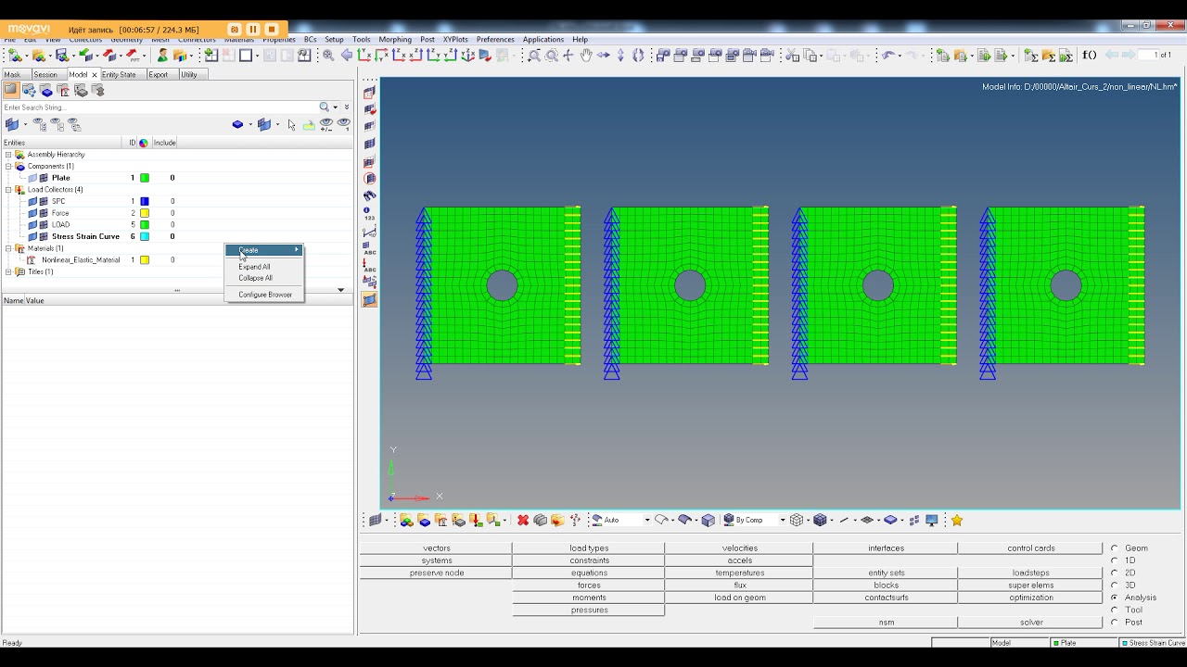Select the Tool radio button
The height and width of the screenshot is (667, 1187).
coord(1115,610)
